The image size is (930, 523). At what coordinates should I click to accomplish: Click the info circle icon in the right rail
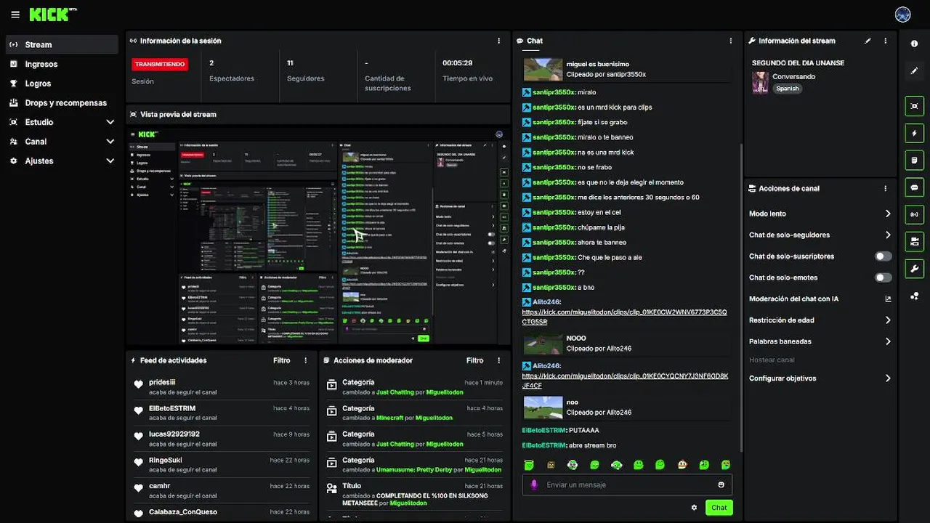(x=914, y=44)
